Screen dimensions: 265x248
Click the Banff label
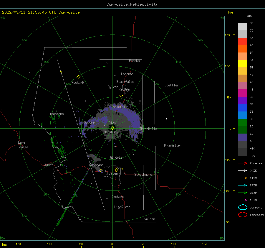click(49, 164)
